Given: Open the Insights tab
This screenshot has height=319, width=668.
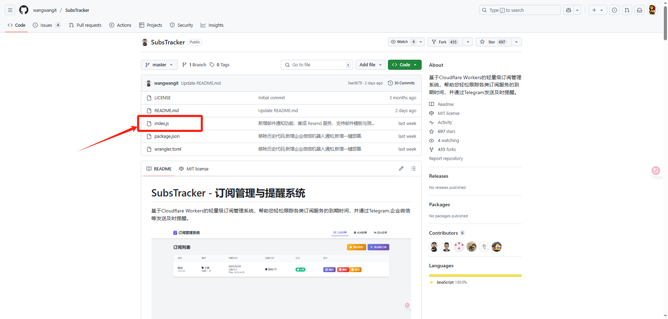Looking at the screenshot, I should (x=212, y=25).
